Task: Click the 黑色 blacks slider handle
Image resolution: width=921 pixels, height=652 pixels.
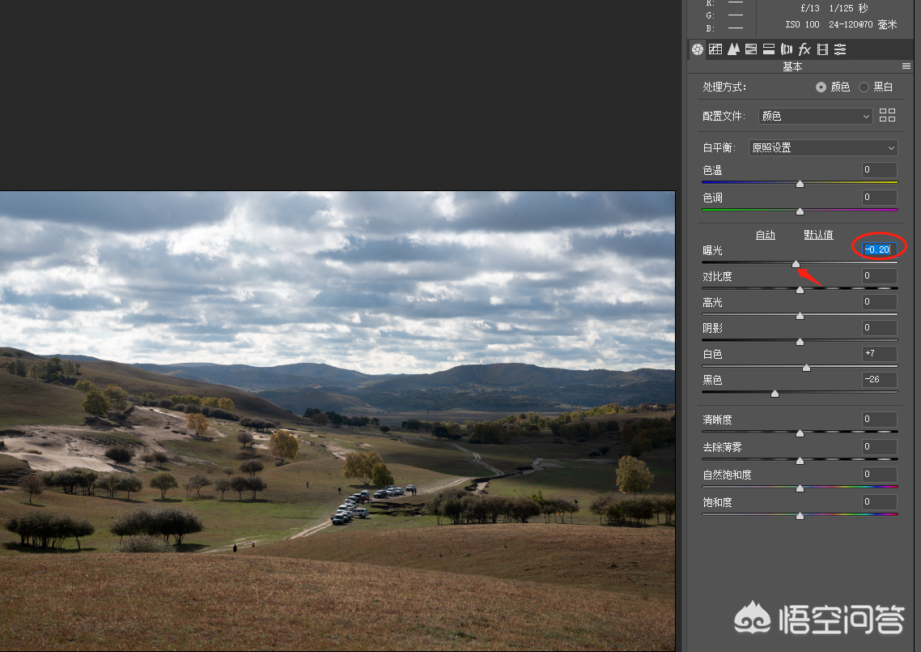Action: coord(775,394)
